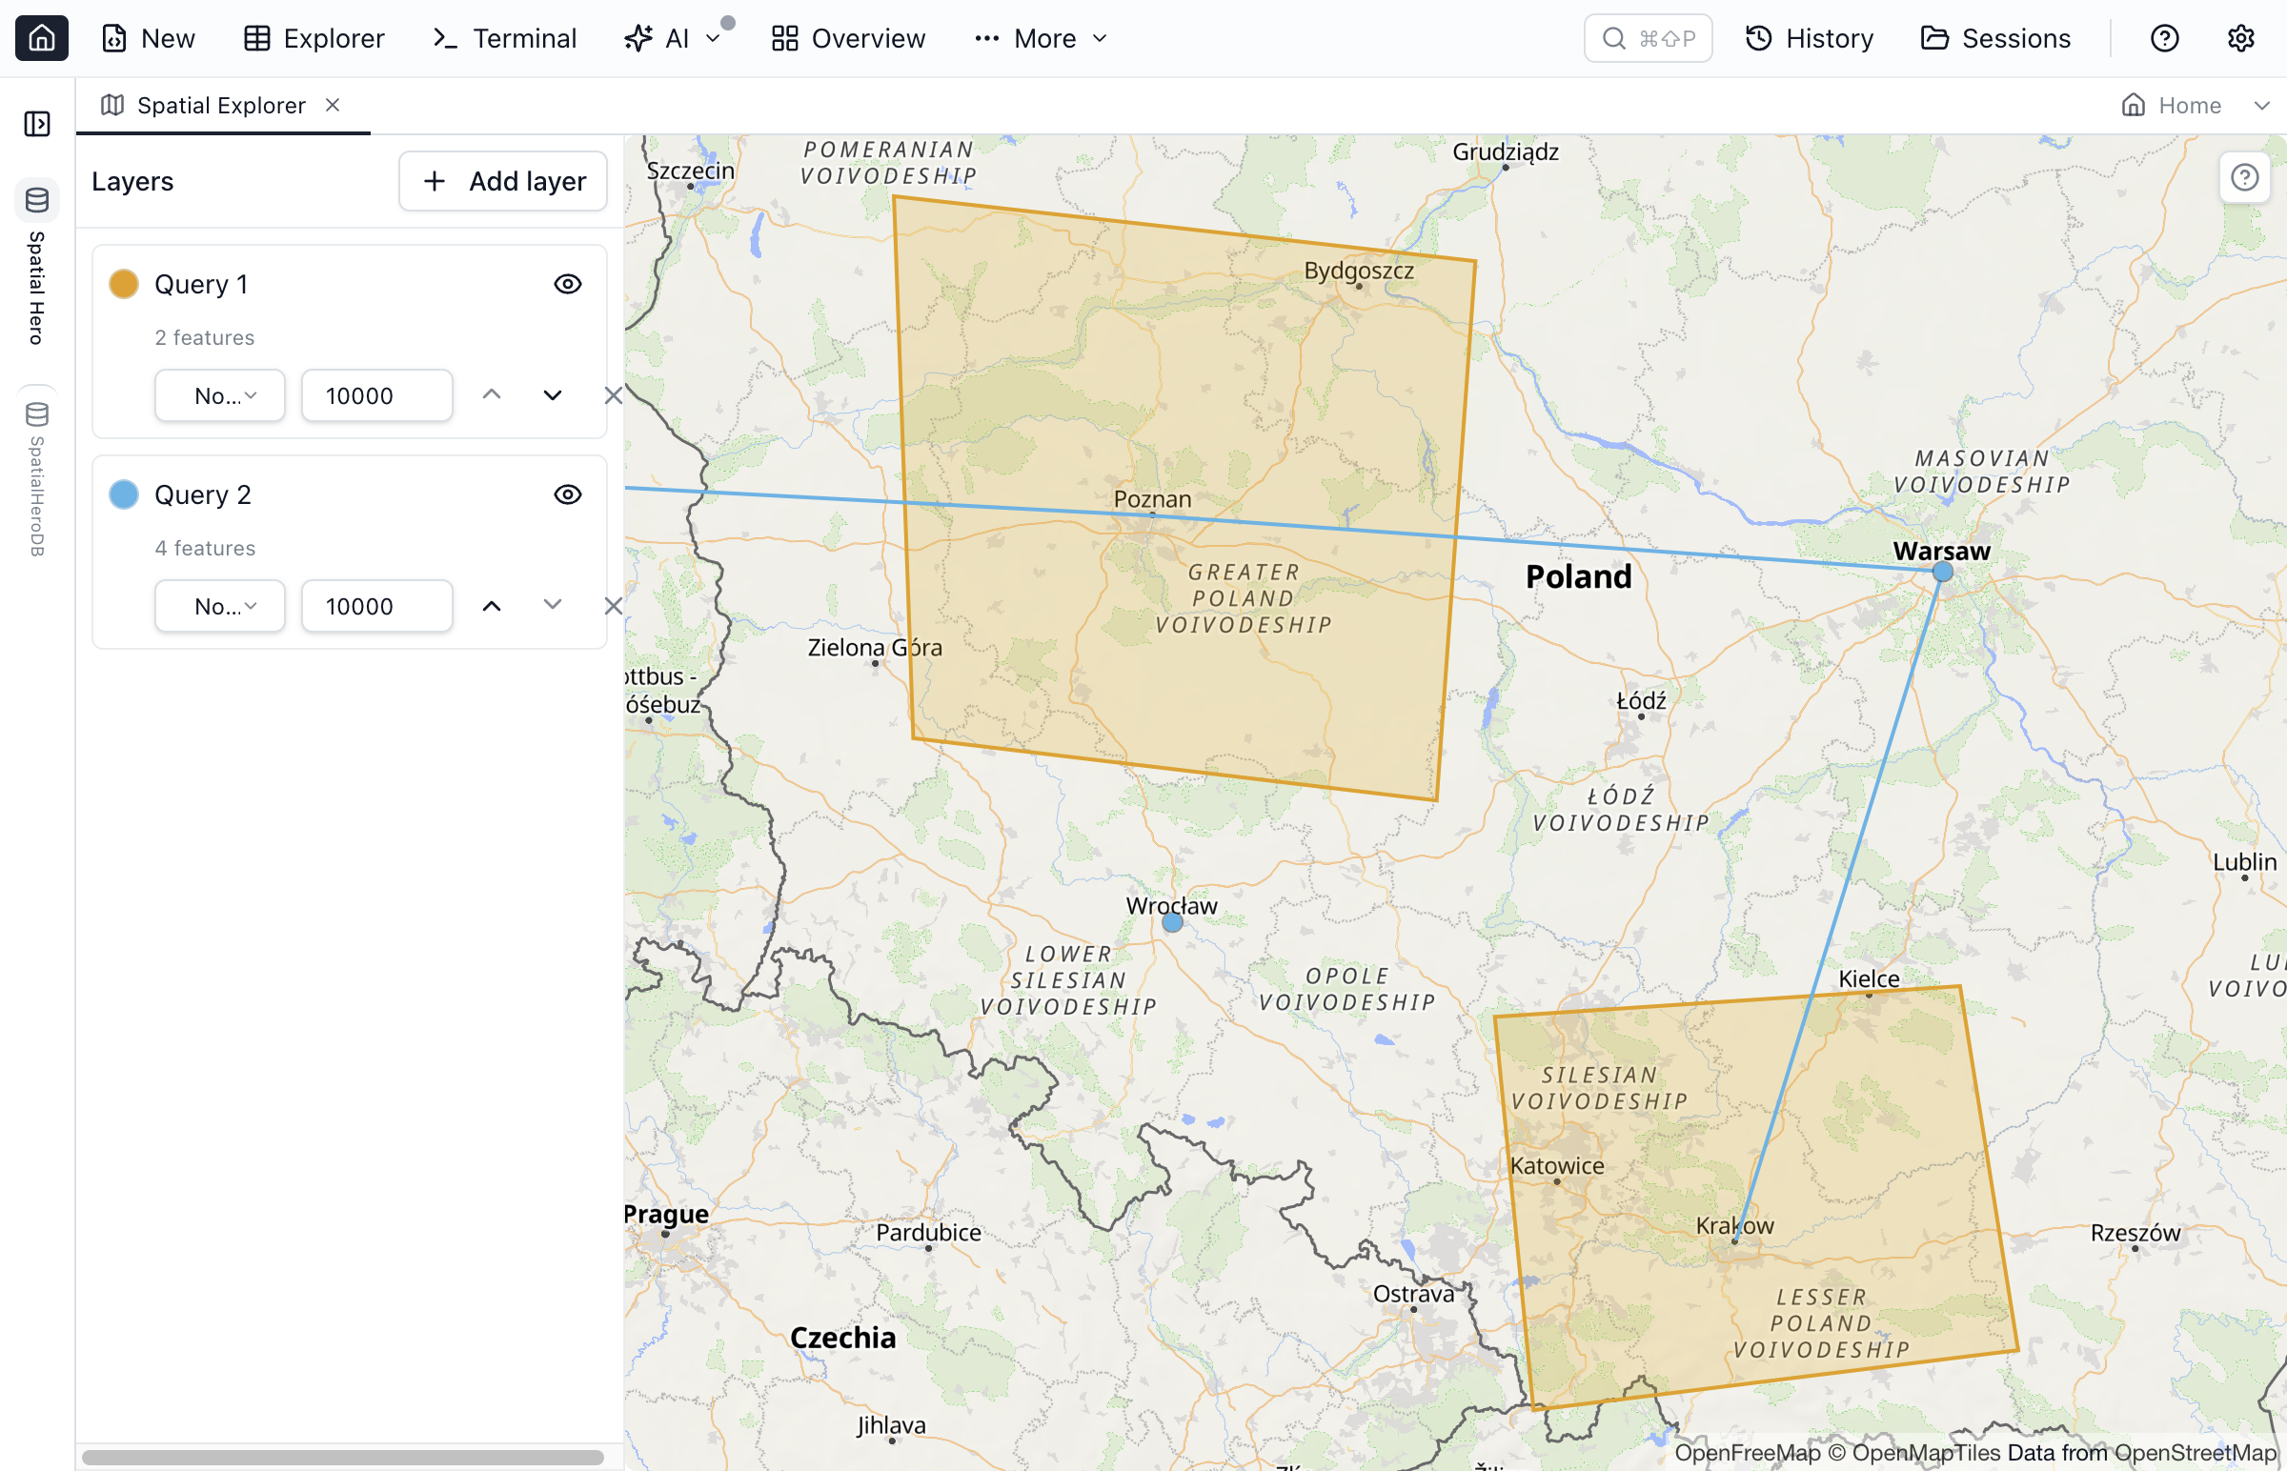This screenshot has width=2287, height=1471.
Task: Open the AI menu
Action: click(x=672, y=38)
